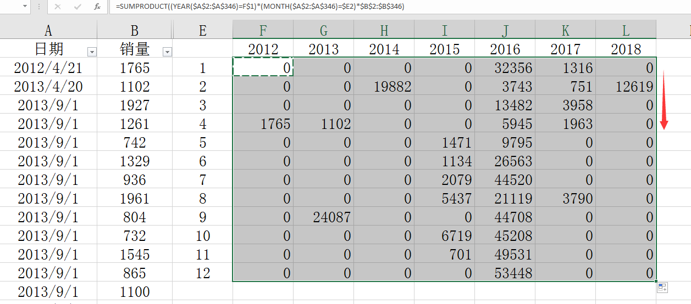Select the 2018 year header cell

[x=626, y=49]
